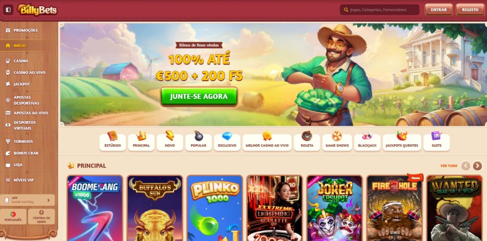487x241 pixels.
Task: Pick the Jackpots Quentes chili icon
Action: [x=401, y=136]
